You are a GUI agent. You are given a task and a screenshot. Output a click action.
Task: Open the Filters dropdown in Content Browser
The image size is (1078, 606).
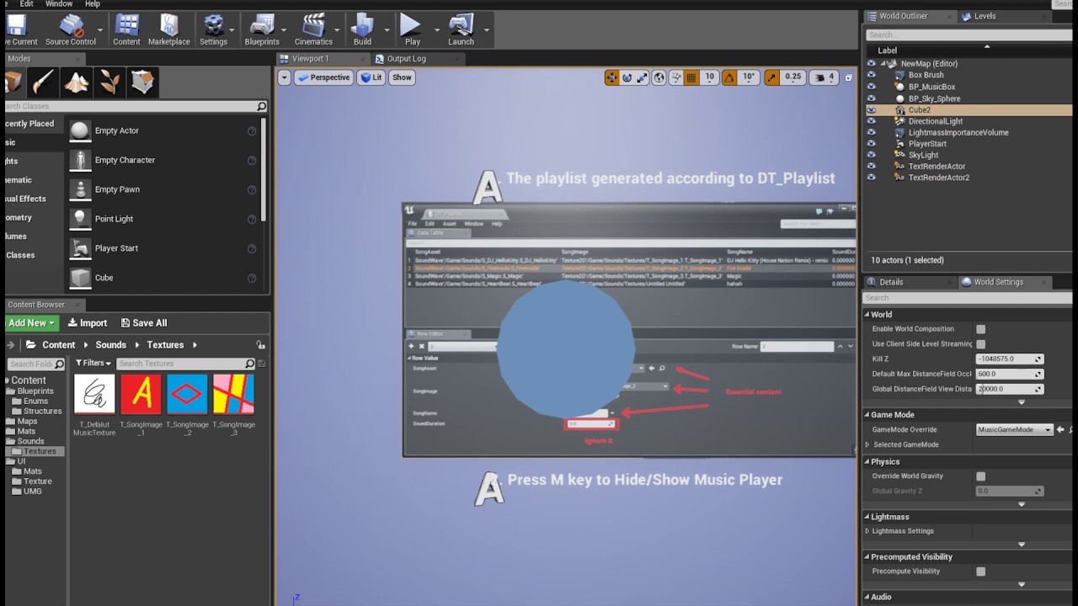93,364
